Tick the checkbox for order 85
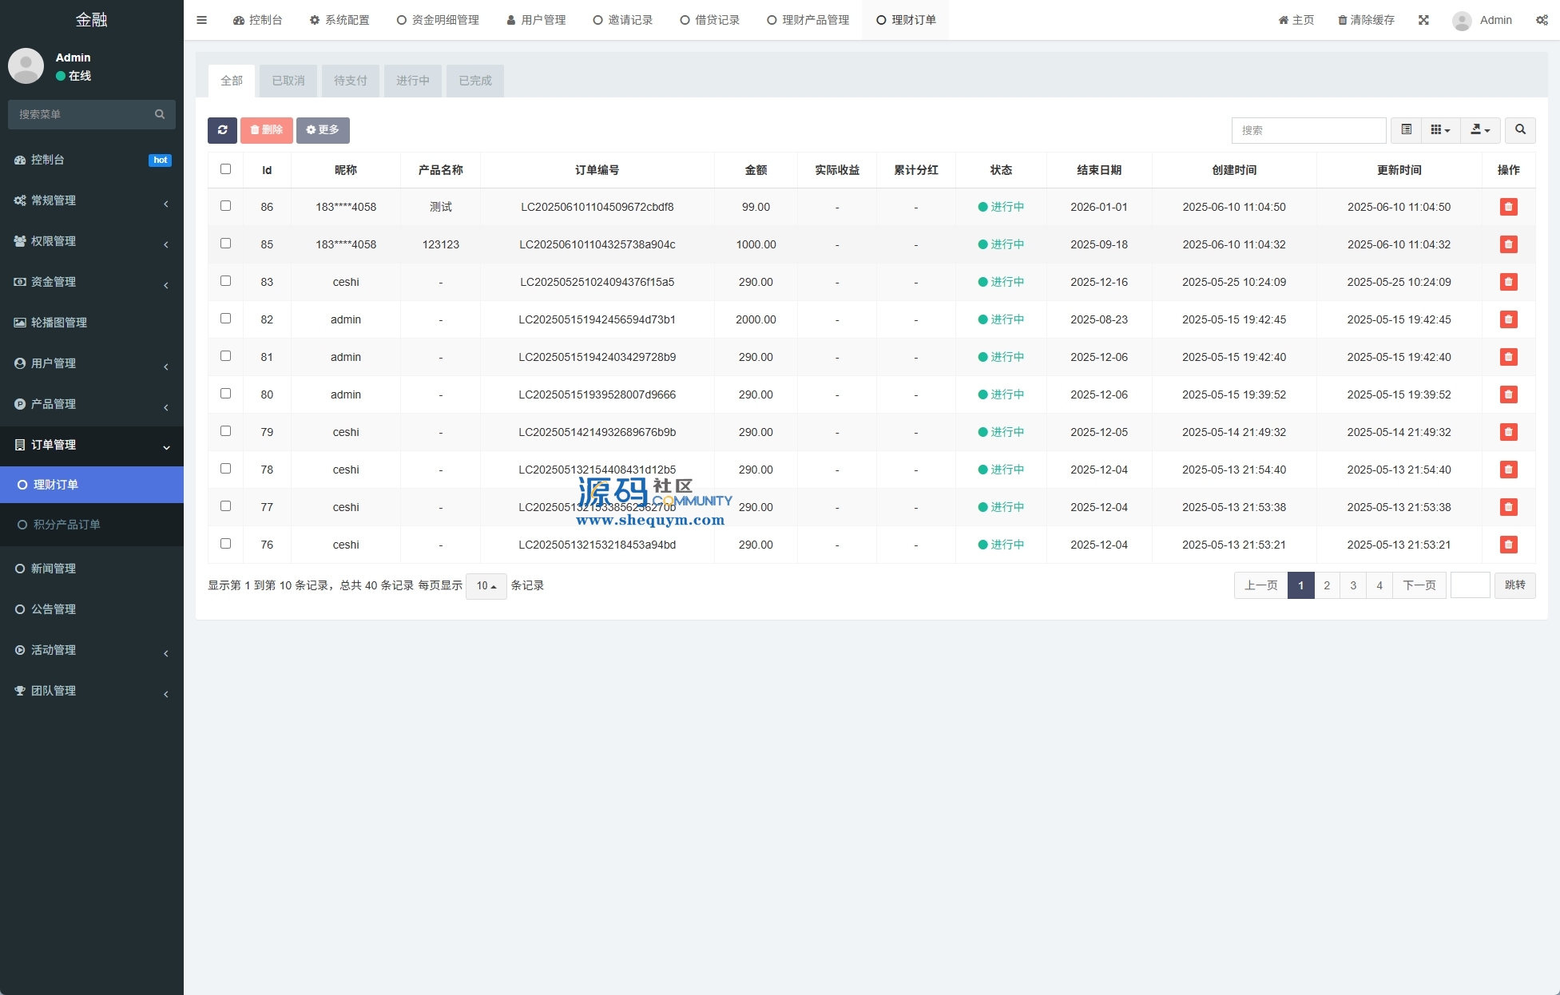 pyautogui.click(x=225, y=244)
